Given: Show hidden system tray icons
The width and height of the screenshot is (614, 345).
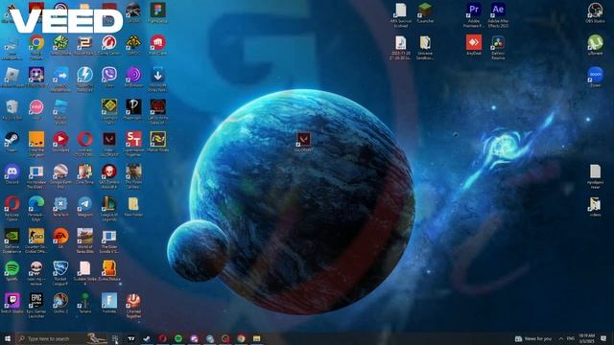Looking at the screenshot, I should pos(561,338).
